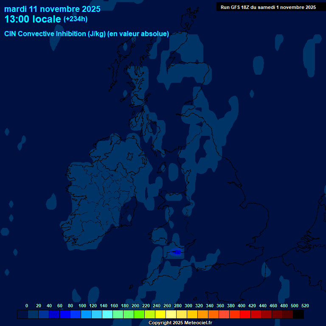Click the darkest navy first legend swatch
Image resolution: width=326 pixels, height=326 pixels.
[x=22, y=314]
